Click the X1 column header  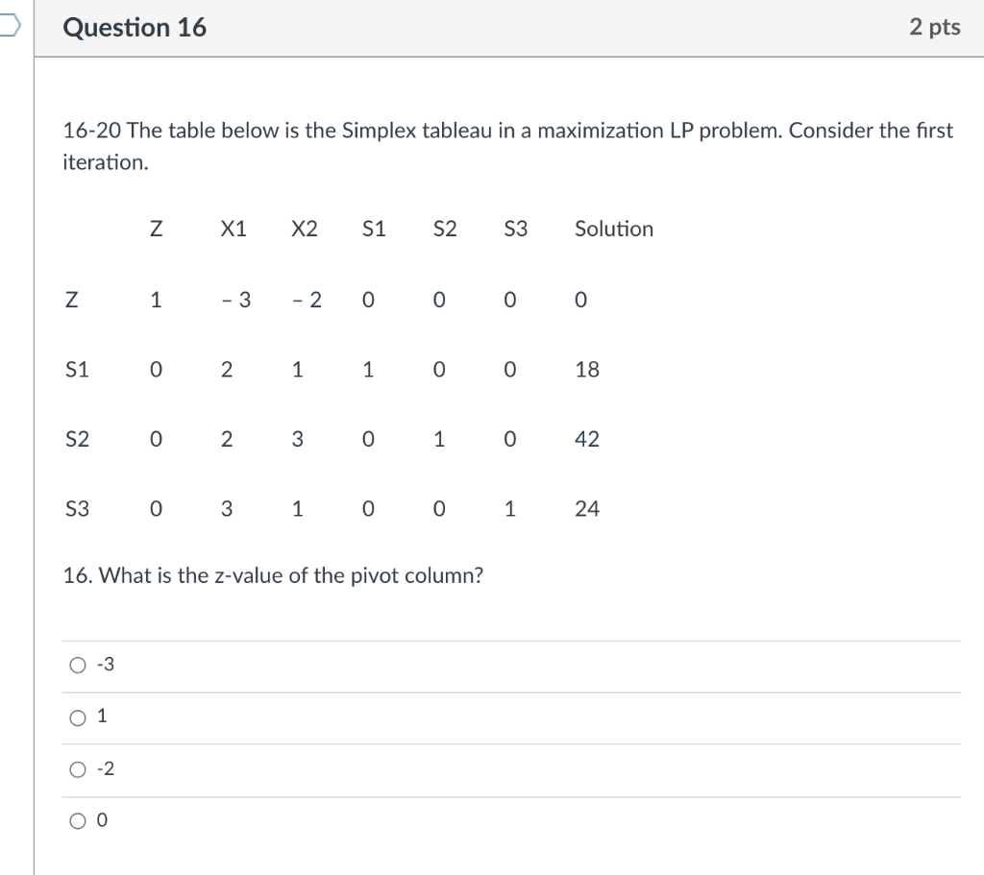click(234, 229)
